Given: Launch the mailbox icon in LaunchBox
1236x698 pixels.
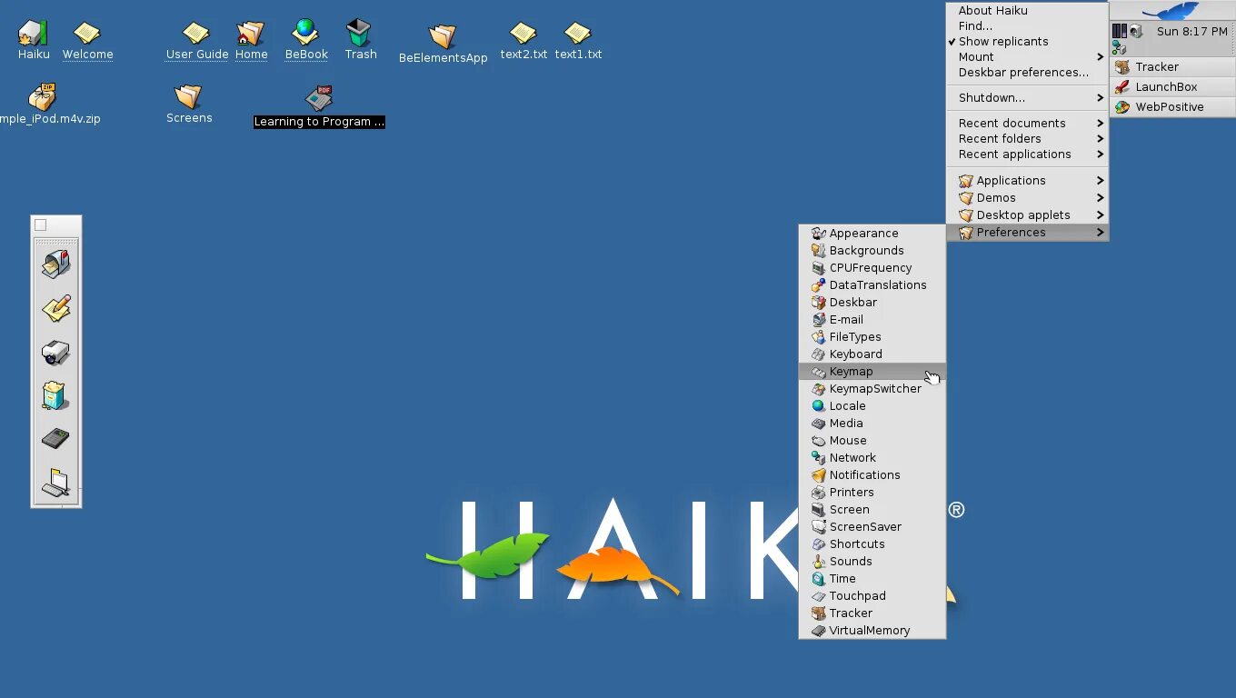Looking at the screenshot, I should [55, 264].
